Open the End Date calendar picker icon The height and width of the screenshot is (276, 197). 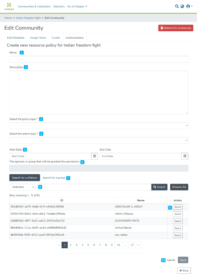coord(185,156)
